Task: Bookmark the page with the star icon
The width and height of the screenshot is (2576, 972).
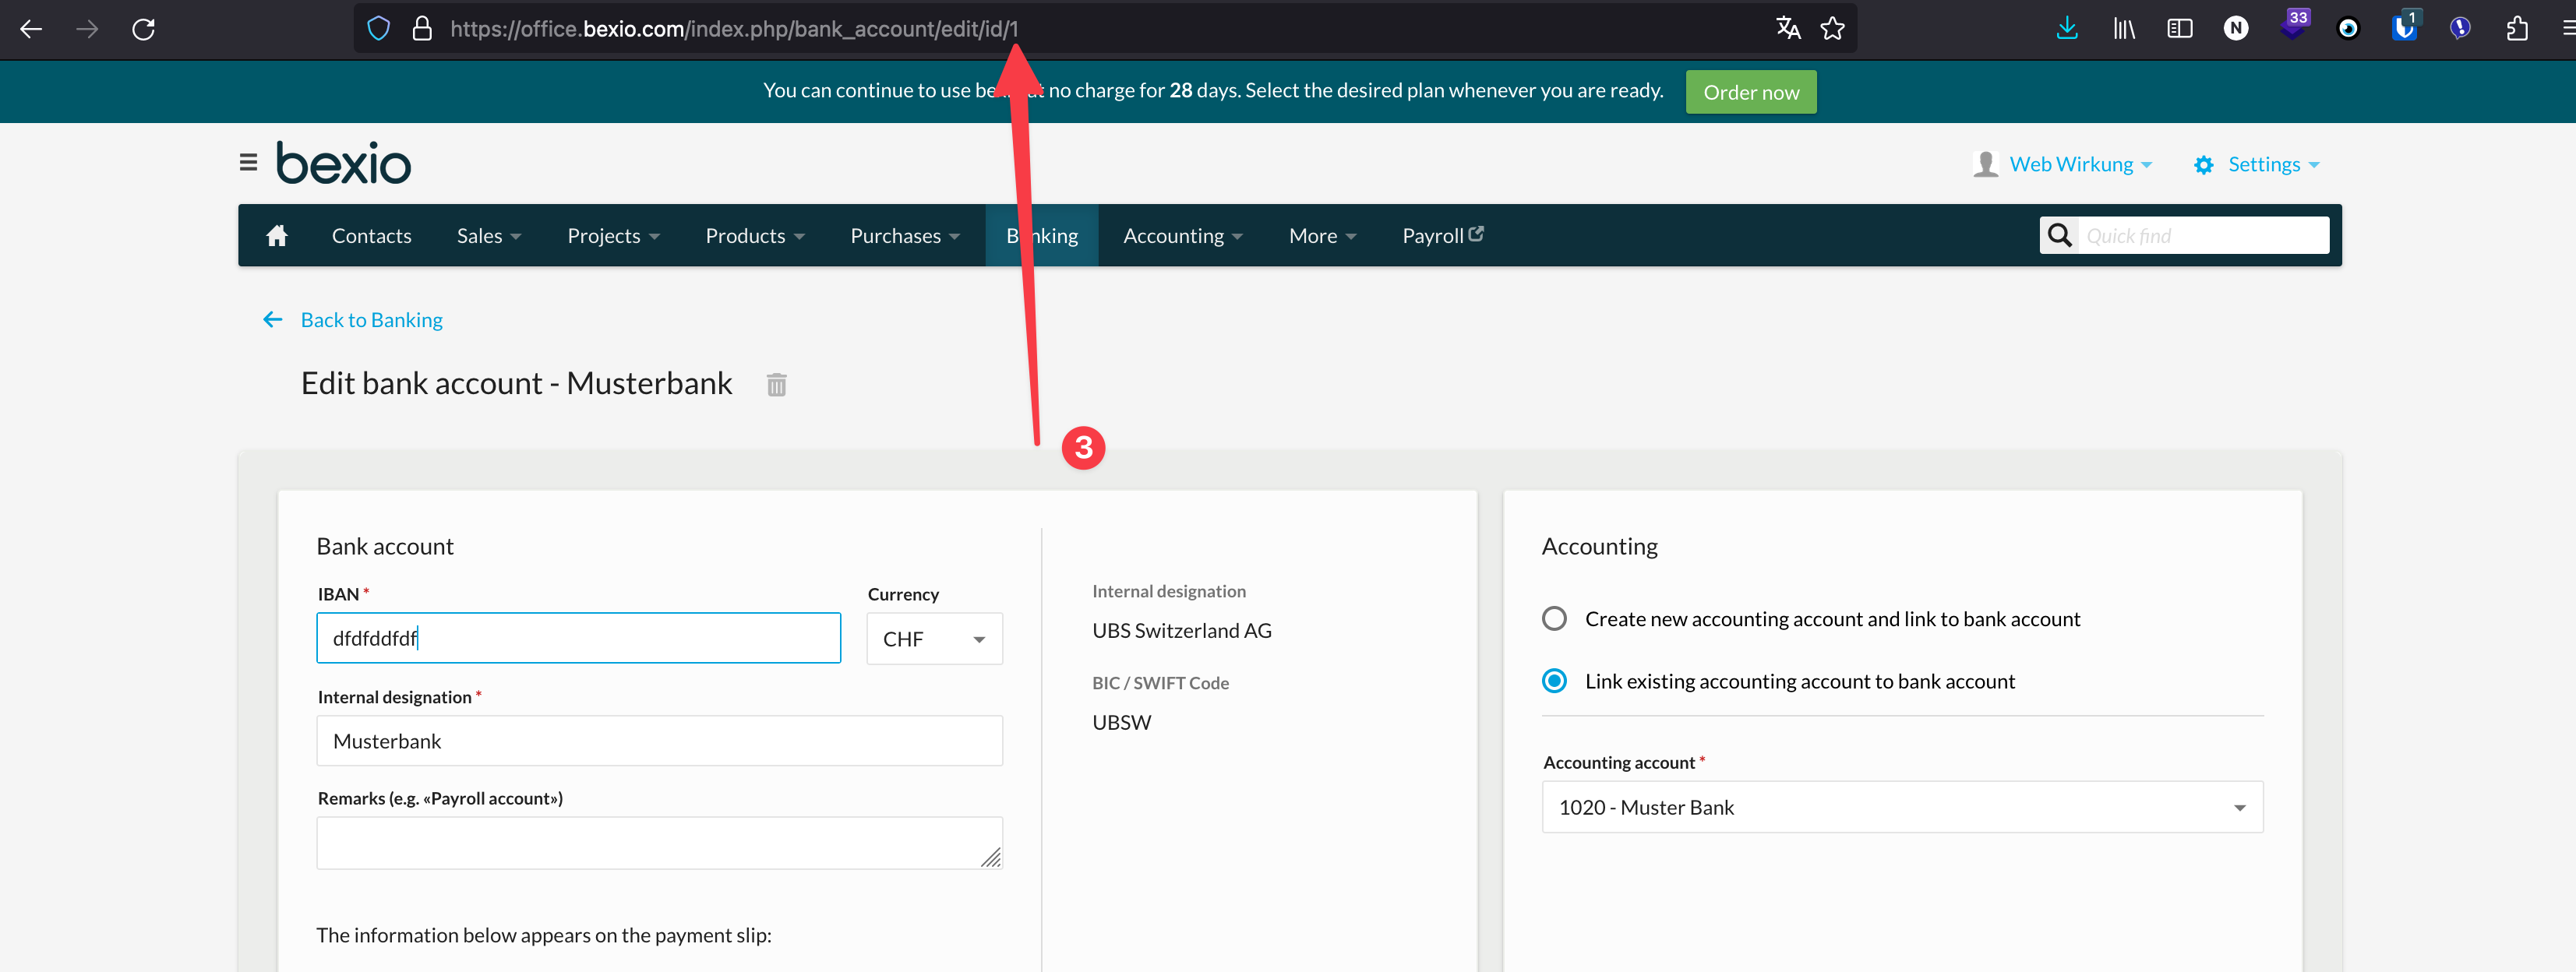Action: tap(1832, 28)
